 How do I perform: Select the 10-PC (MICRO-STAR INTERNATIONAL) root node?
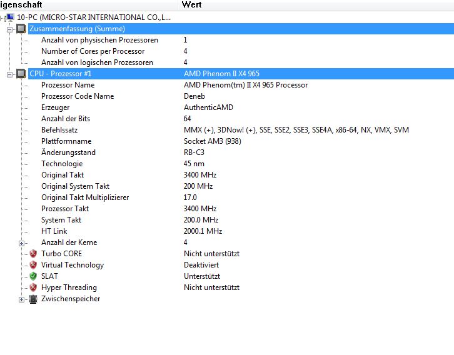coord(94,17)
